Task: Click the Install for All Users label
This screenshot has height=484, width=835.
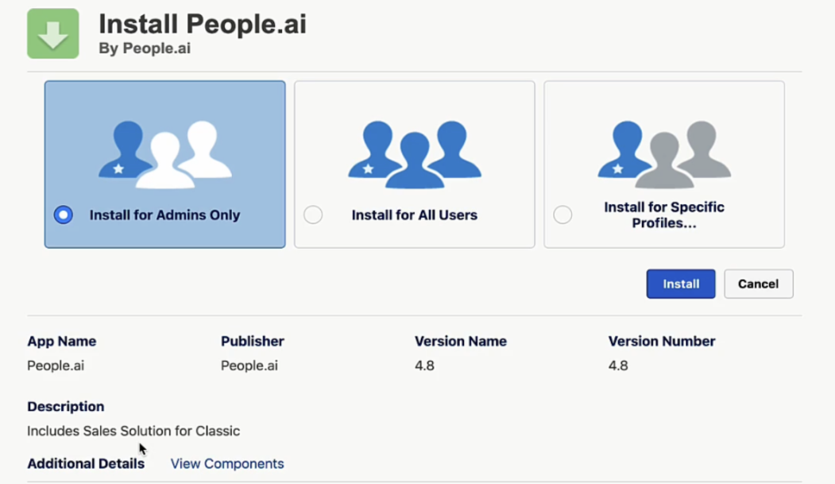Action: 414,215
